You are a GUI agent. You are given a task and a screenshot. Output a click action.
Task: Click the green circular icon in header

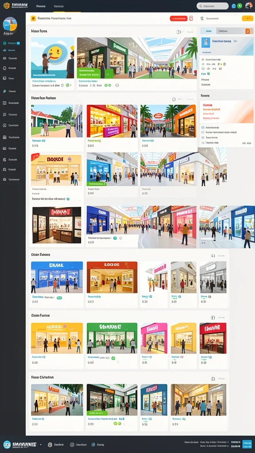tap(240, 6)
